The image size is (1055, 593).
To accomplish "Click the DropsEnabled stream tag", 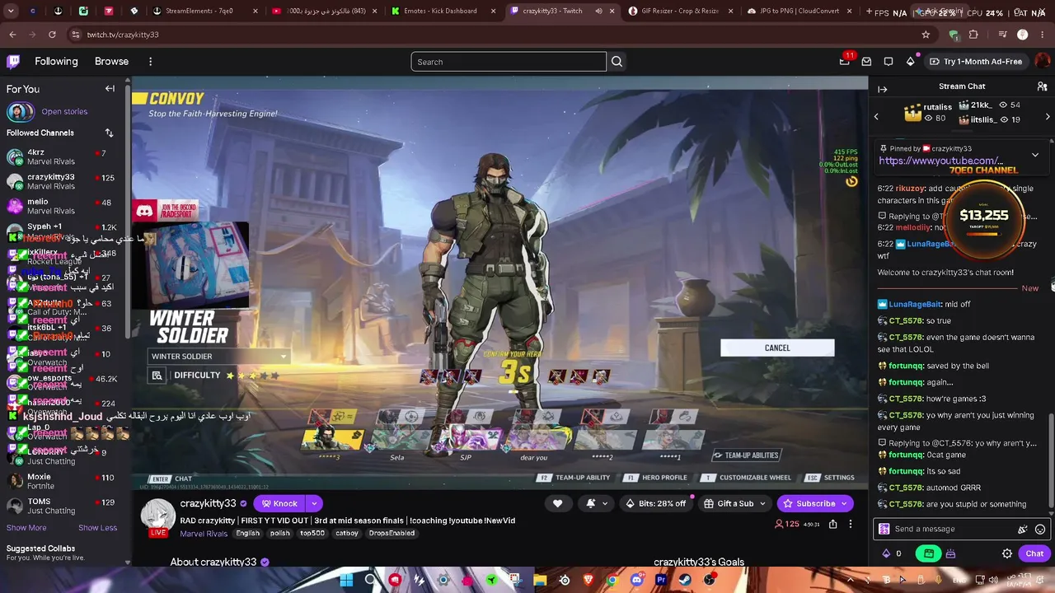I will click(x=392, y=534).
